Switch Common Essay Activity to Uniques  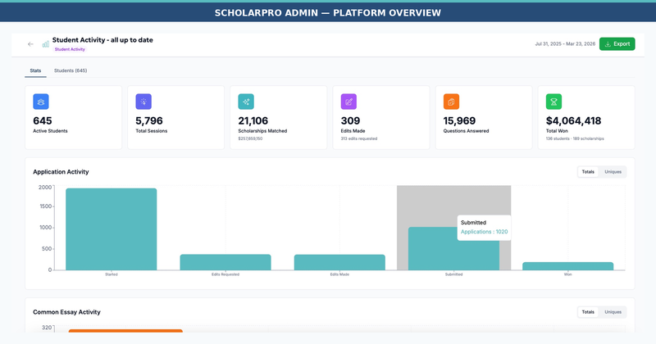[613, 312]
